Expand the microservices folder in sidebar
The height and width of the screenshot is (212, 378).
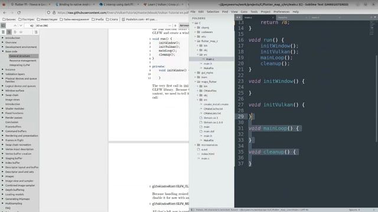coord(195,145)
